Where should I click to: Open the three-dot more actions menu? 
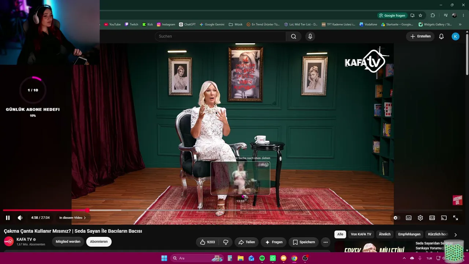pyautogui.click(x=326, y=242)
